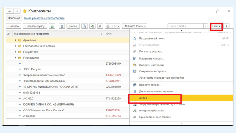Click the paperclip attached files toolbar icon
This screenshot has width=236, height=133.
click(x=100, y=26)
